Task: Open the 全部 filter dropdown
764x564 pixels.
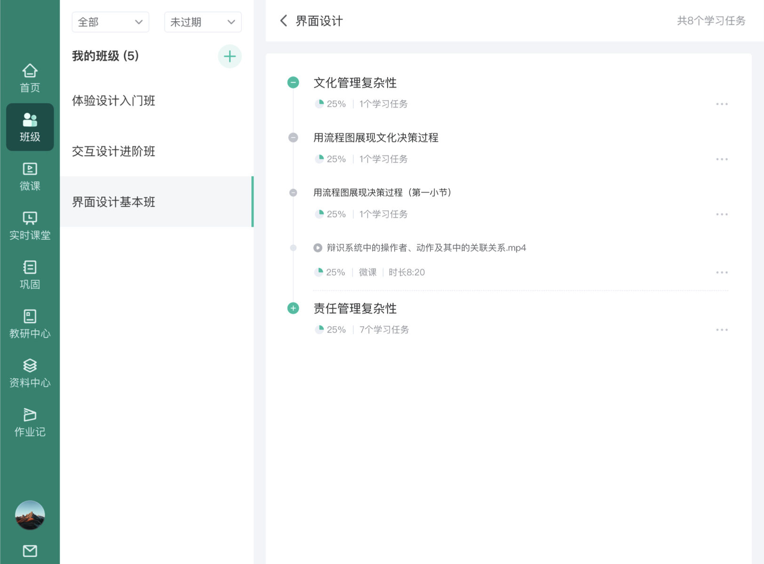Action: [111, 22]
